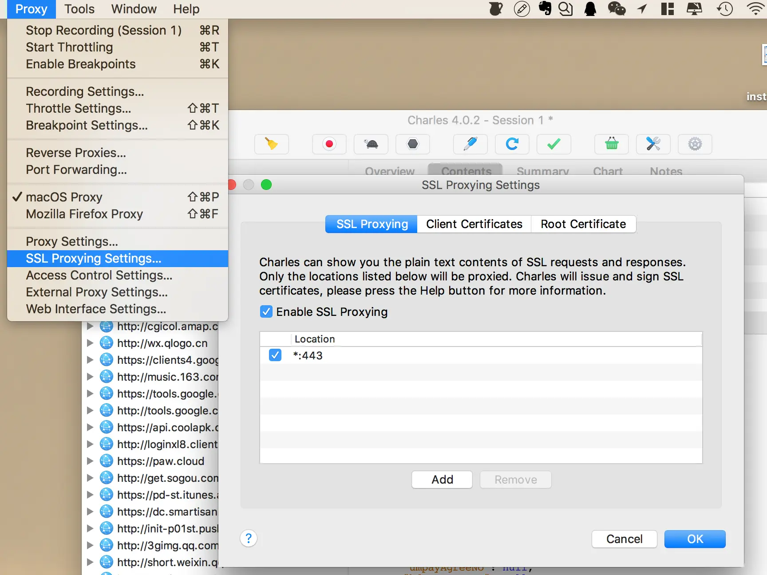Click the help question mark button

[249, 538]
